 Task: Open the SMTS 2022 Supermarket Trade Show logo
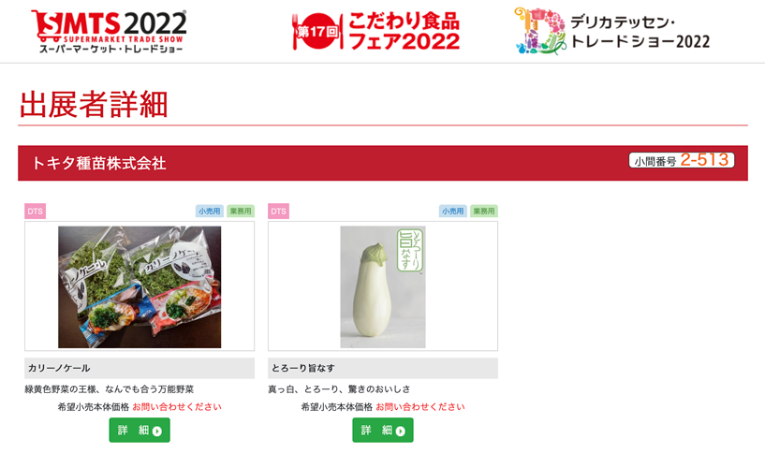109,32
